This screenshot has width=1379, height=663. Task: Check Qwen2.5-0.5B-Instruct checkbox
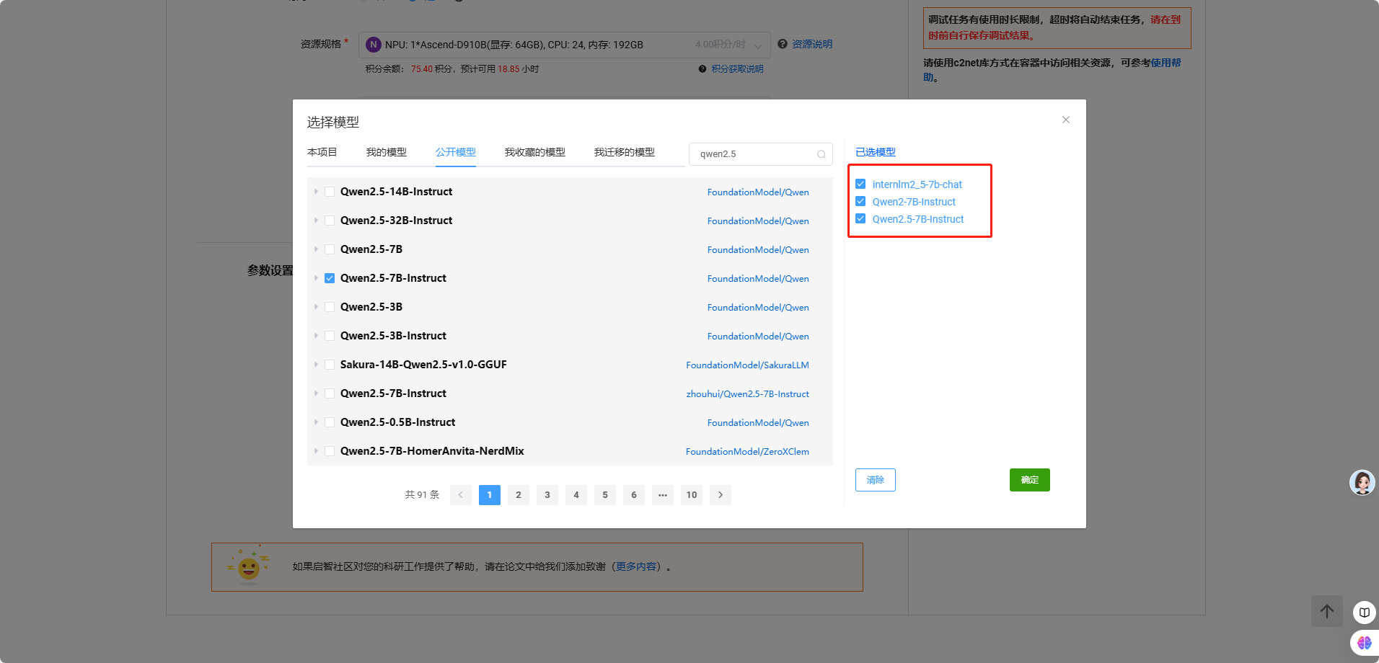(x=330, y=422)
